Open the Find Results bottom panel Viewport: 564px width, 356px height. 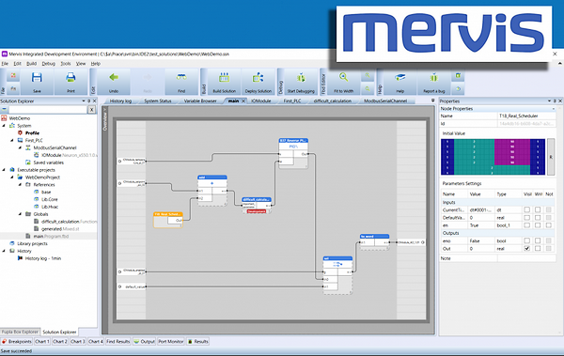tap(118, 341)
